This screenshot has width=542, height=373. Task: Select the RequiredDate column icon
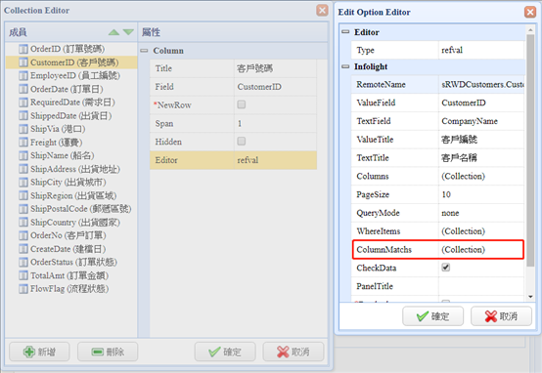pos(23,103)
